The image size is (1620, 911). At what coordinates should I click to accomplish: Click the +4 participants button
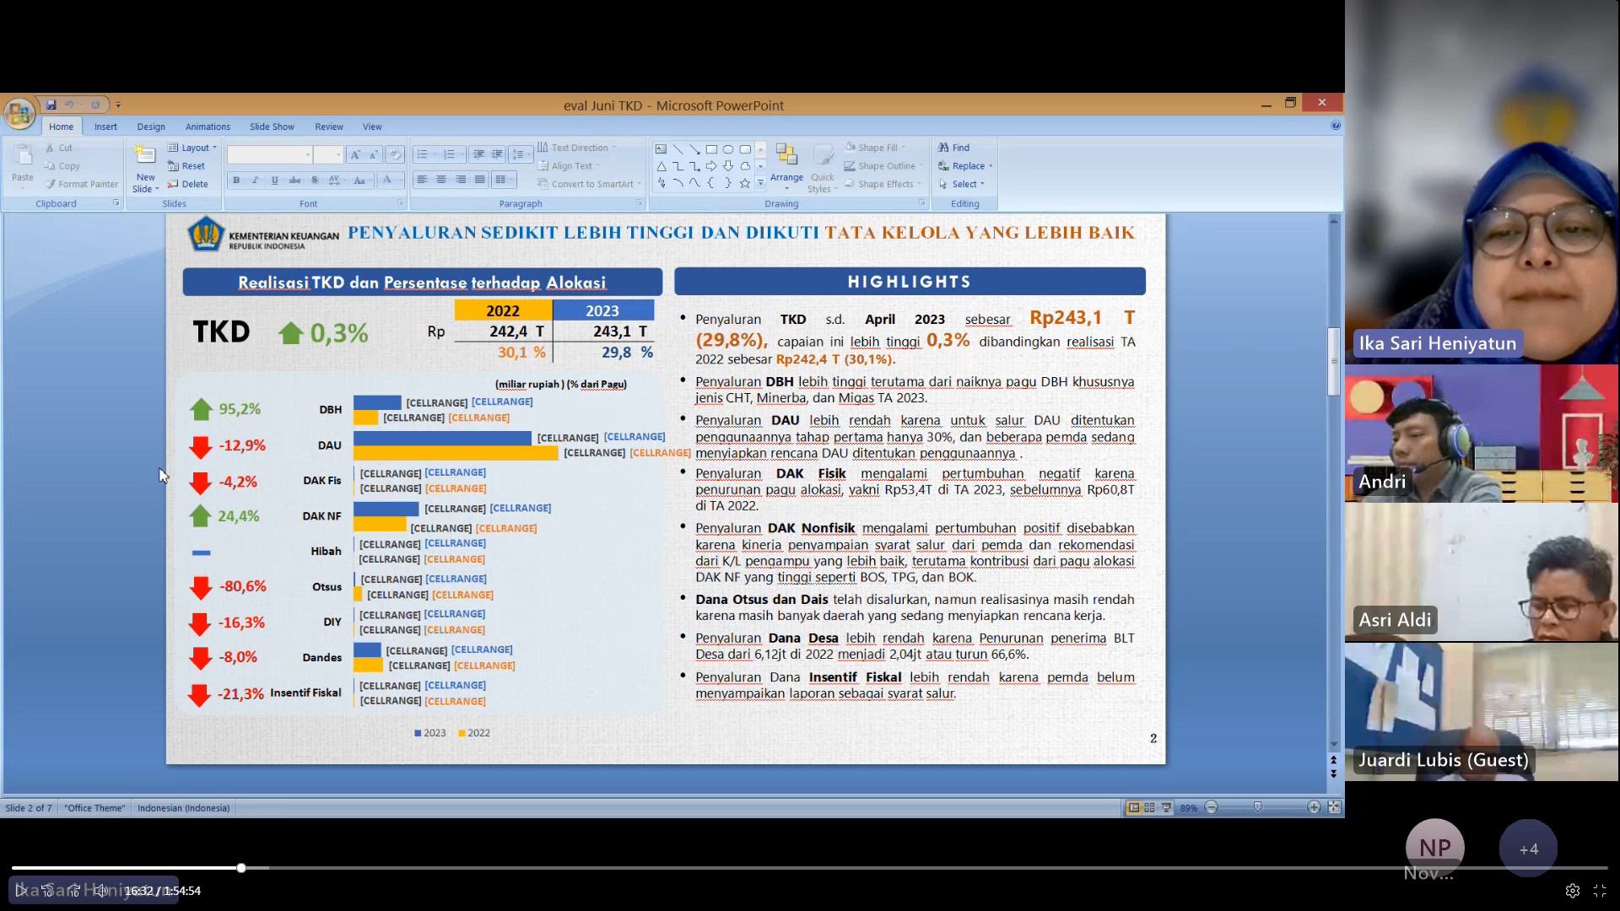click(x=1528, y=849)
